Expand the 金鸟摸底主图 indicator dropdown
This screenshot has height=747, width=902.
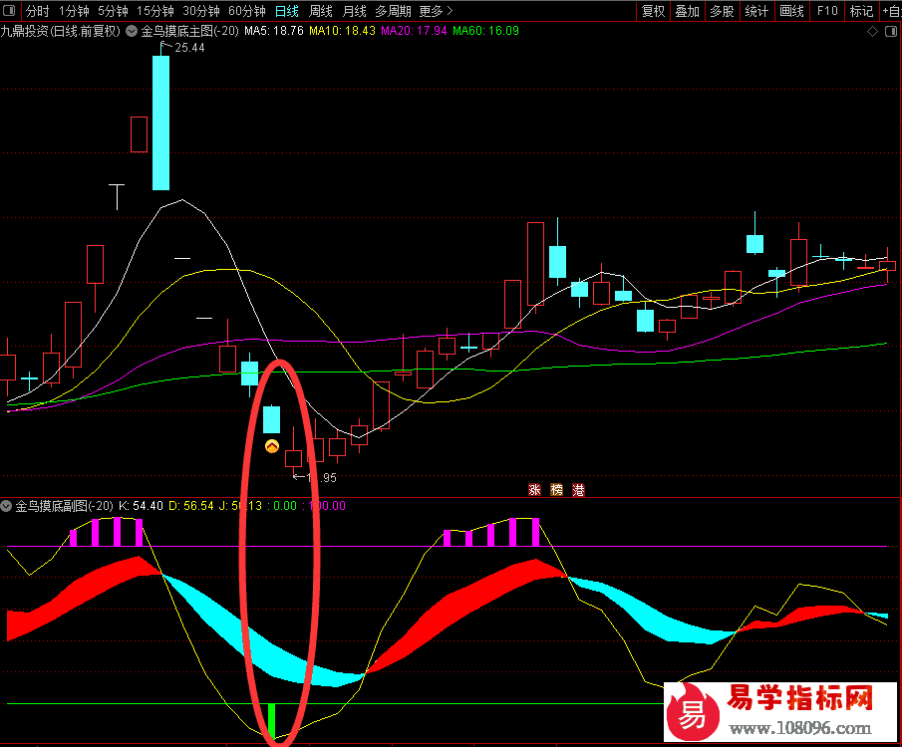(x=132, y=31)
